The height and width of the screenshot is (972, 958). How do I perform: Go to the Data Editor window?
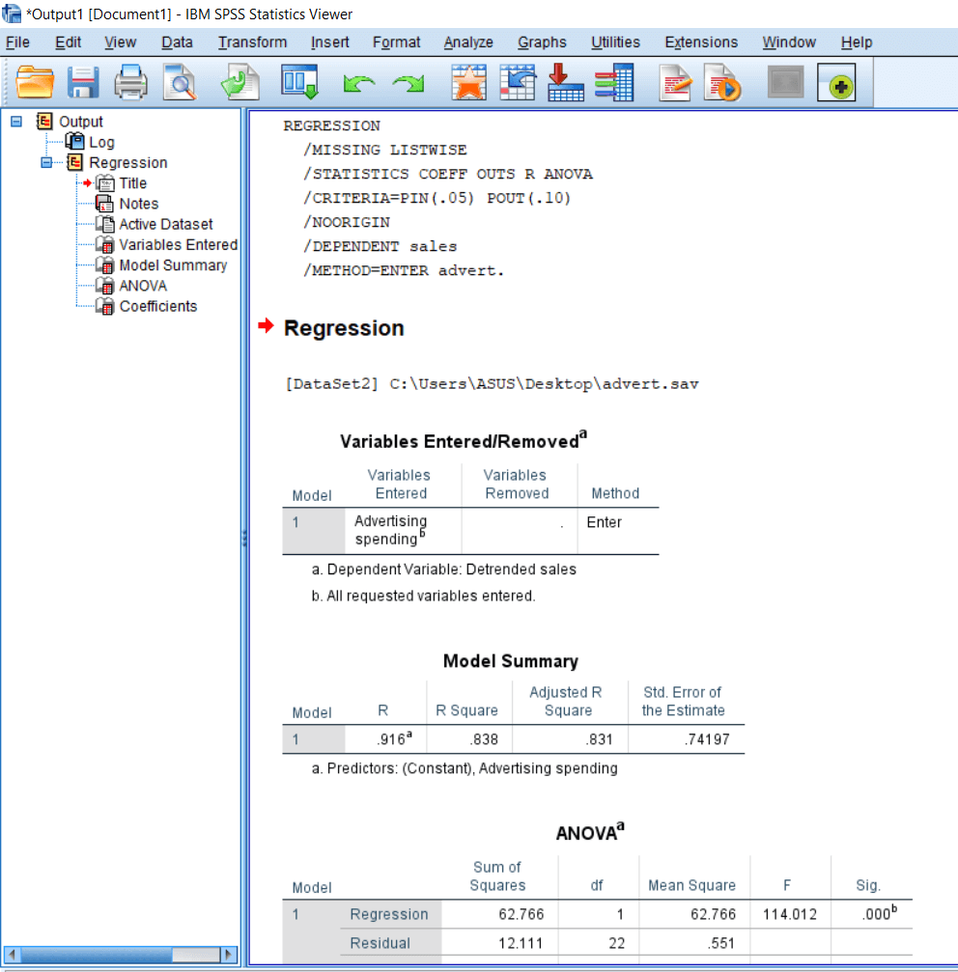pyautogui.click(x=300, y=82)
